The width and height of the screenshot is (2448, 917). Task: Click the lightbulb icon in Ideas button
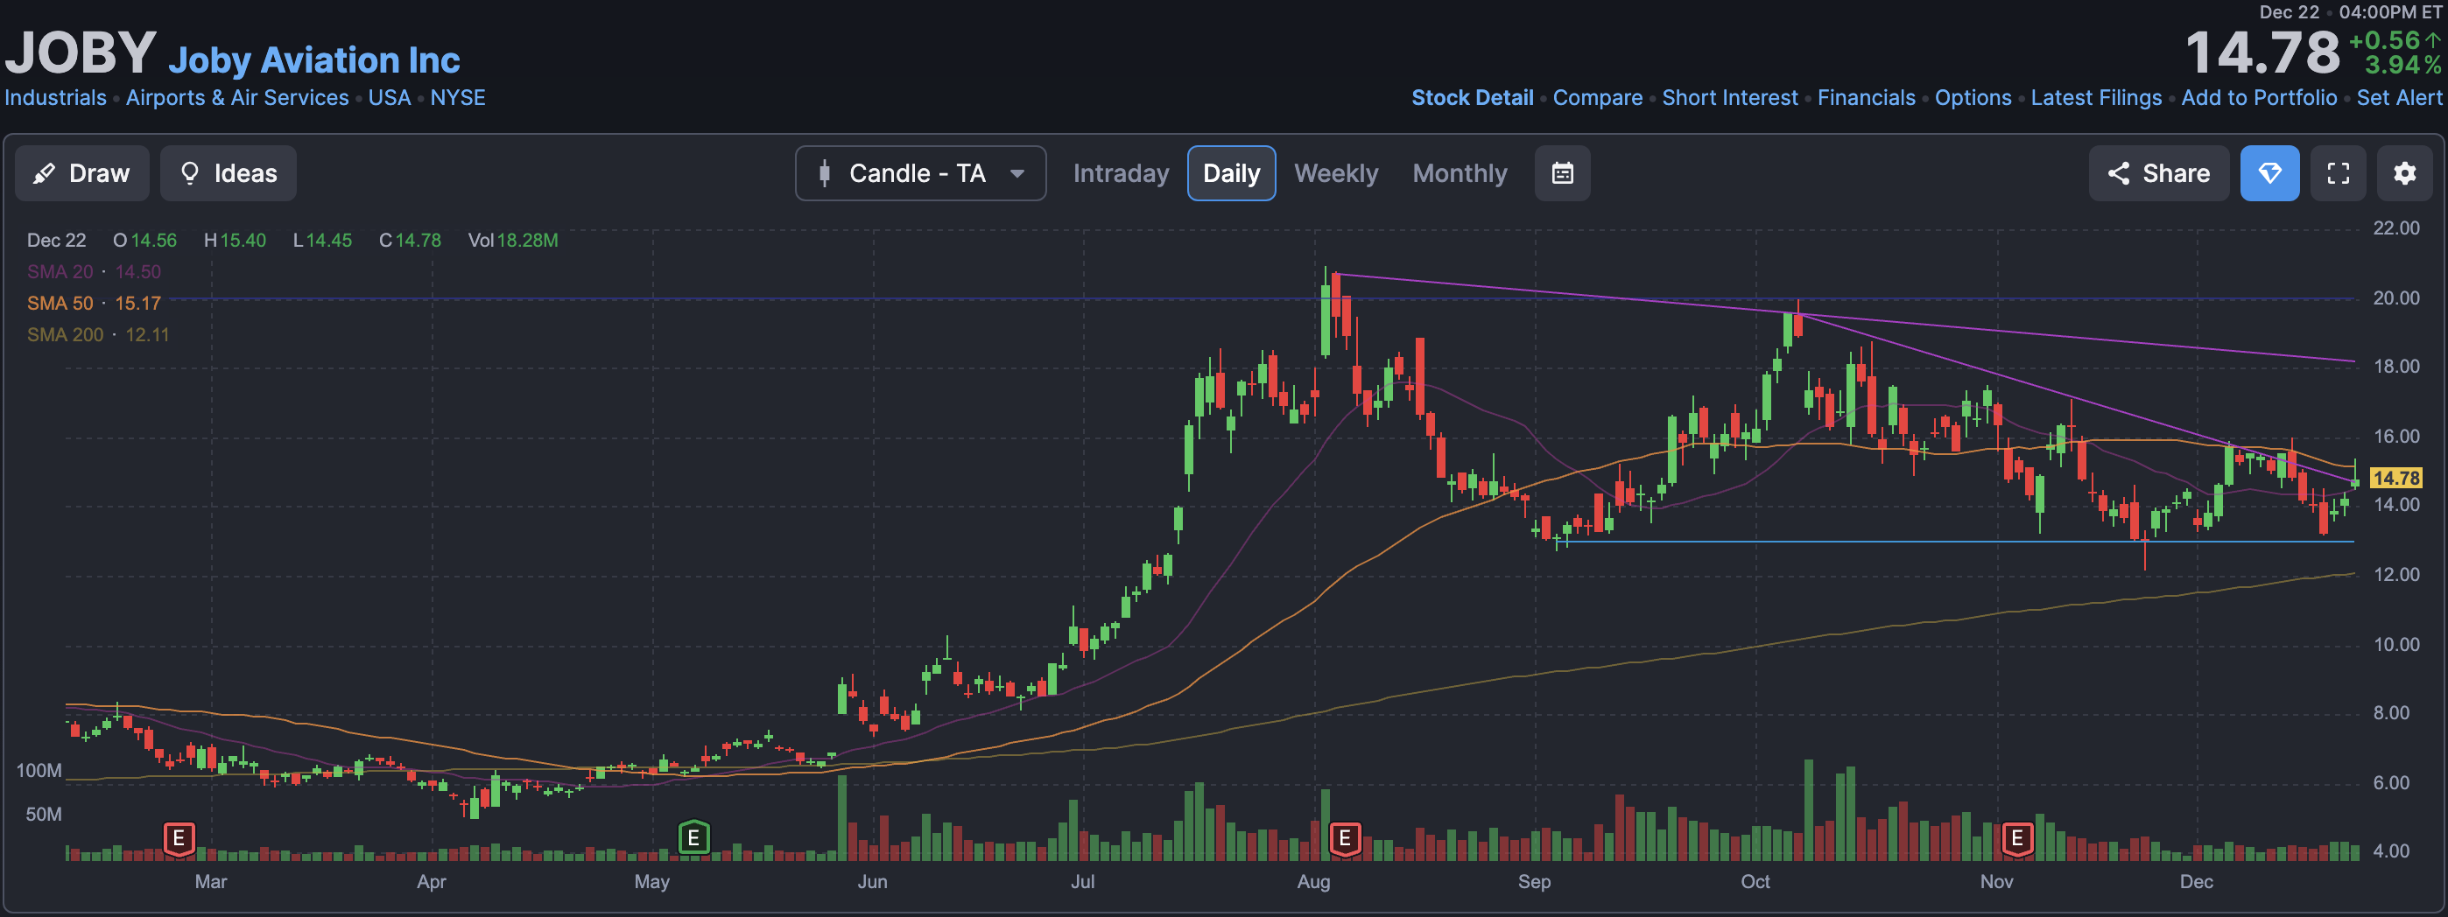point(189,174)
